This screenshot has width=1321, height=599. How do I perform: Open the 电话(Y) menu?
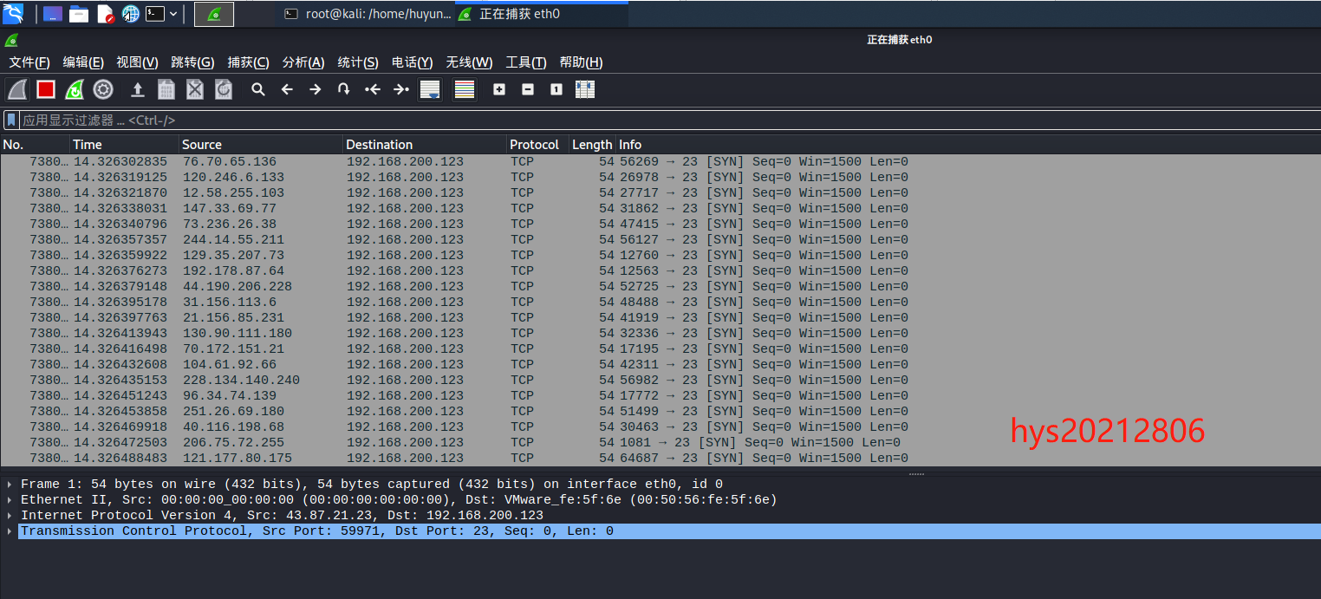(x=413, y=62)
